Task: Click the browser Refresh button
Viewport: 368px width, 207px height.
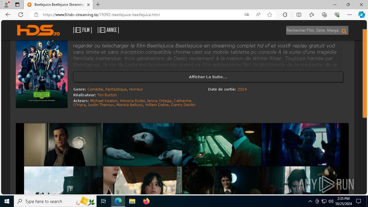Action: [x=21, y=15]
